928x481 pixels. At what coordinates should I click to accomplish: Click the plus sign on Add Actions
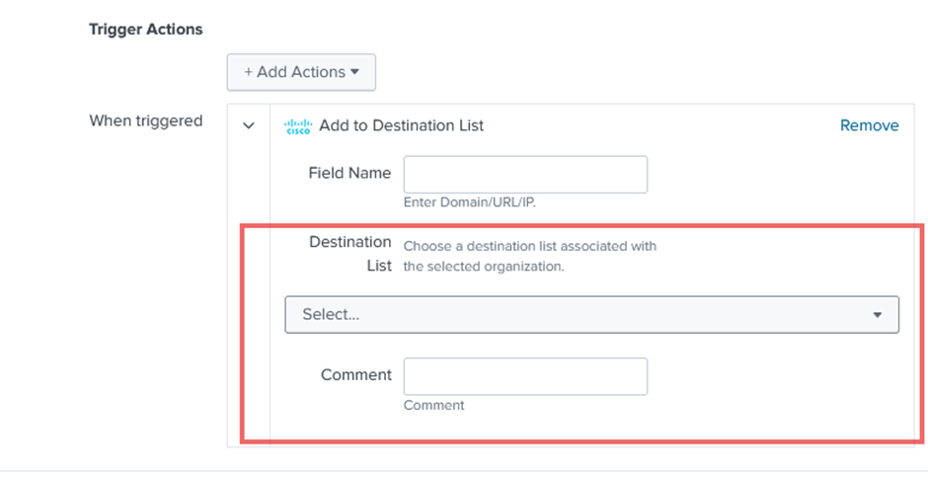[249, 72]
